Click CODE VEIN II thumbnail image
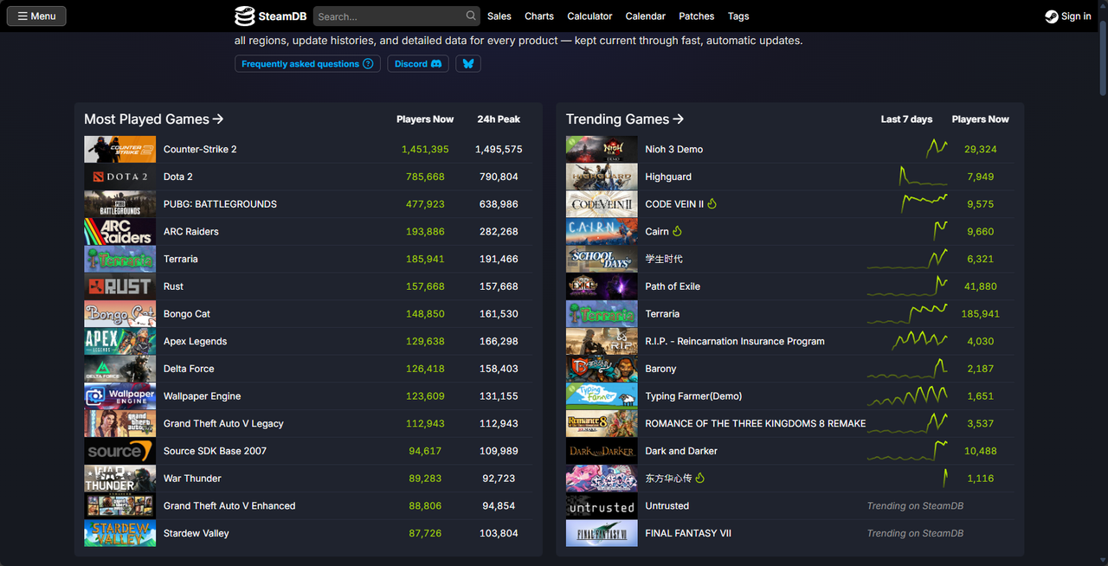Image resolution: width=1108 pixels, height=566 pixels. 602,204
